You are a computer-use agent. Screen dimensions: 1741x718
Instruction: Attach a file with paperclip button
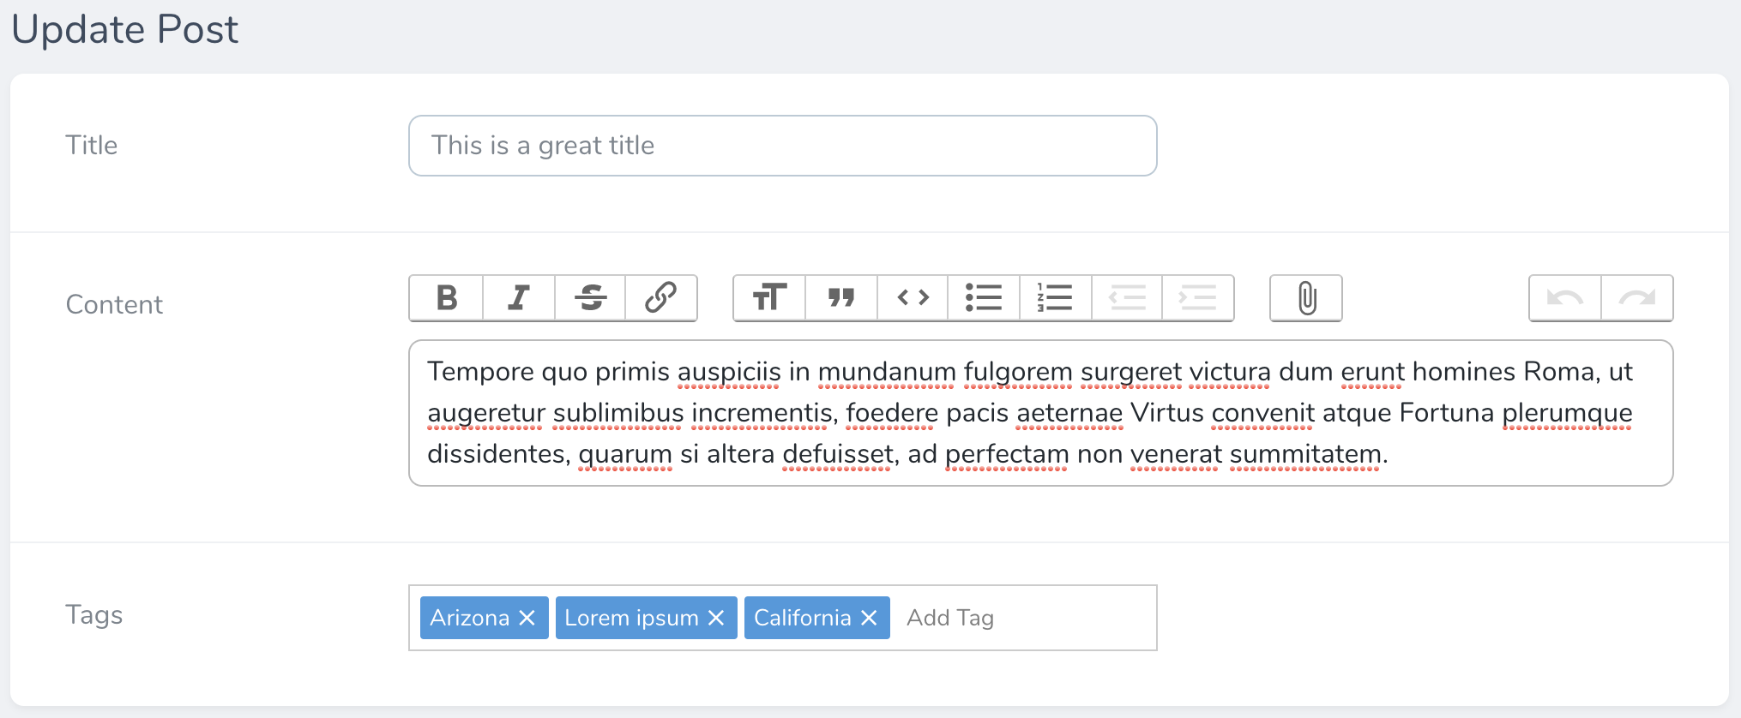click(1306, 298)
